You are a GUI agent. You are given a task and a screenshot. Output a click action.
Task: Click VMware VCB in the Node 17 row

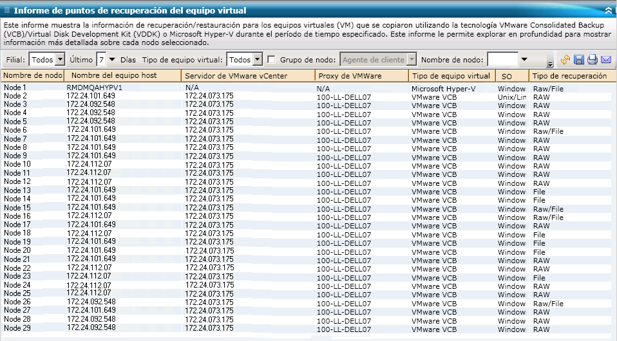coord(434,226)
